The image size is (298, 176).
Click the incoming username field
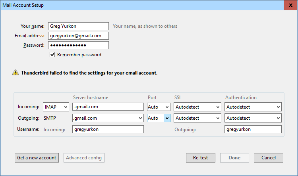tap(108, 129)
